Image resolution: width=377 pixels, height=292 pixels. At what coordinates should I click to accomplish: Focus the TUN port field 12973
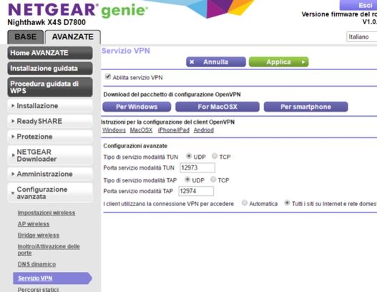[x=197, y=167]
